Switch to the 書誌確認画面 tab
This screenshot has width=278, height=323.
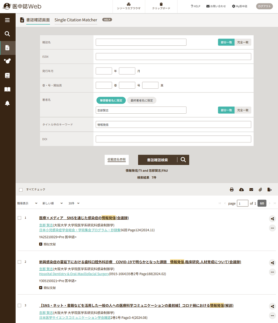38,20
